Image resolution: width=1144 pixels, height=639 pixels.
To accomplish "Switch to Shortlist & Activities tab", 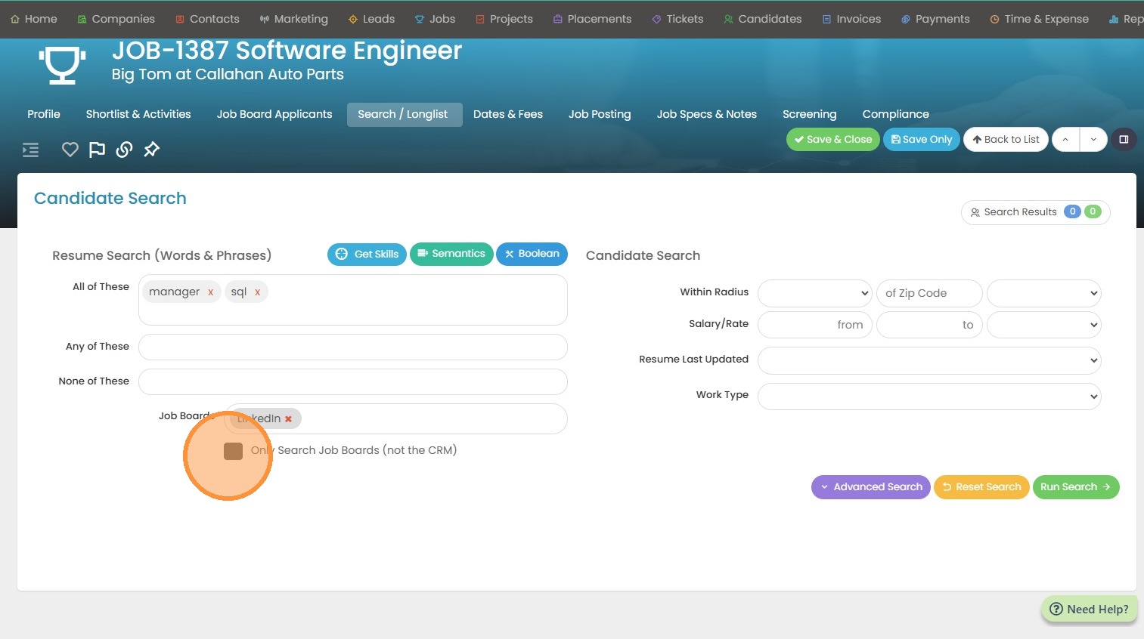I will (x=138, y=114).
